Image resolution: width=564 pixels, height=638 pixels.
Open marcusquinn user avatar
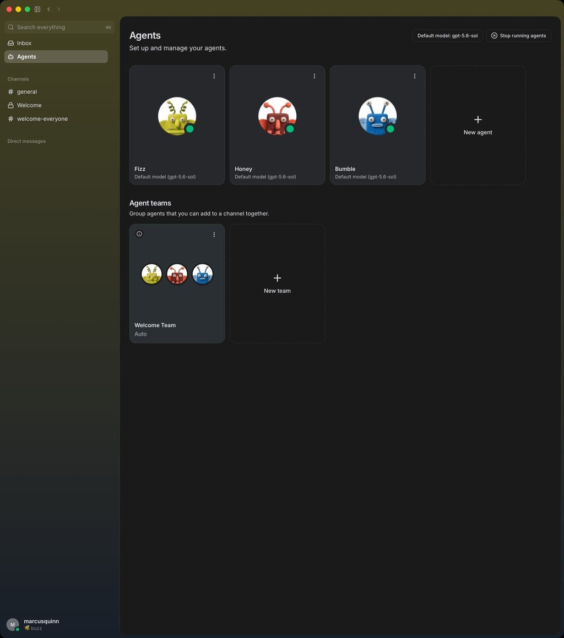13,625
